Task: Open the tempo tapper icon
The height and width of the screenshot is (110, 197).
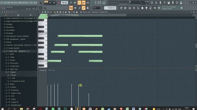Action: click(x=151, y=8)
